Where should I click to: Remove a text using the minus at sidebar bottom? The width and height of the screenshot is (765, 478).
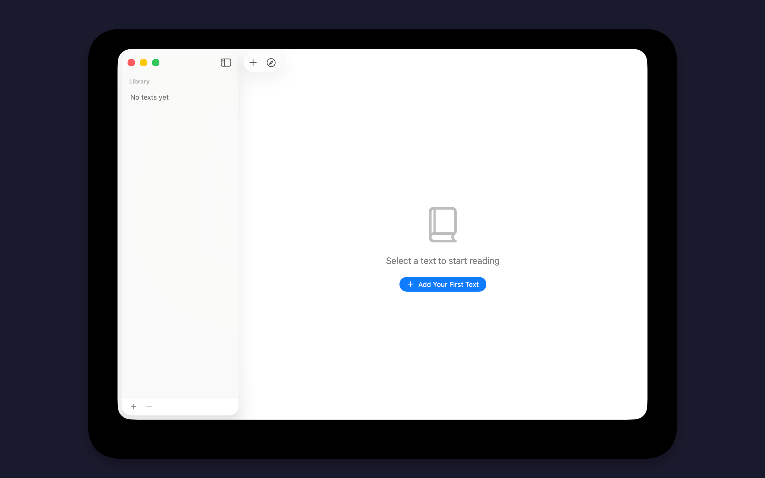(149, 406)
